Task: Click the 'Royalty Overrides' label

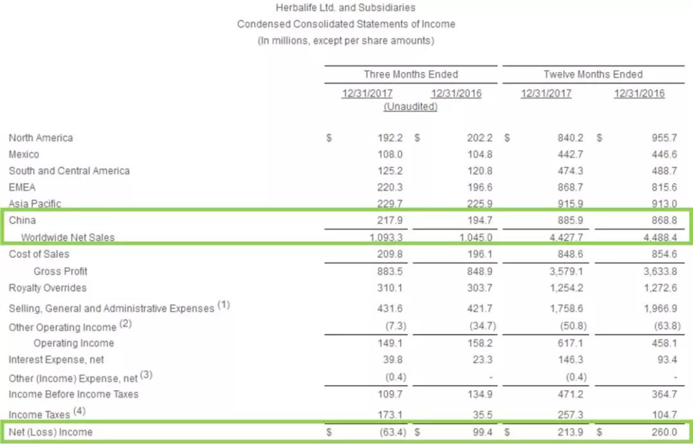Action: pyautogui.click(x=47, y=288)
